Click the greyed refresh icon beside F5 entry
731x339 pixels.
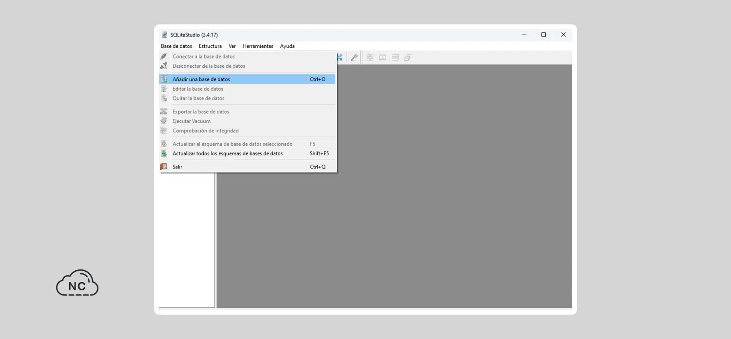coord(164,144)
